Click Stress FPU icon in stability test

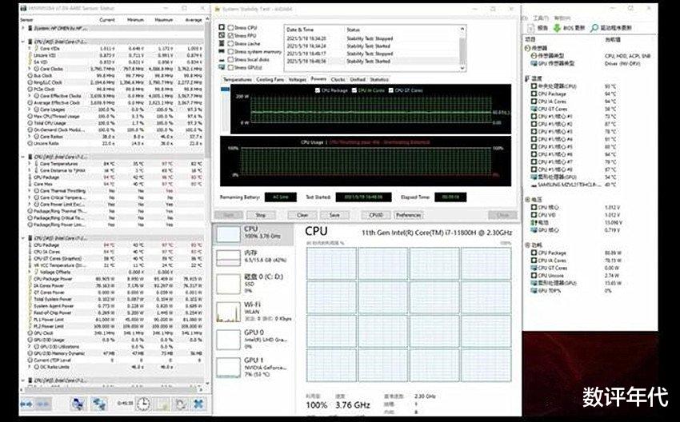pyautogui.click(x=222, y=35)
